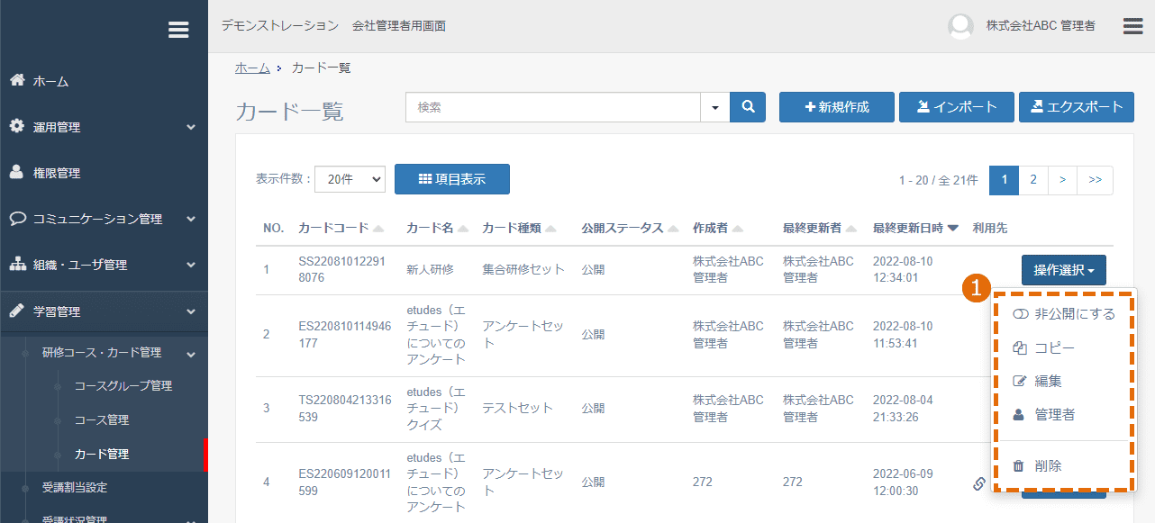Viewport: 1155px width, 523px height.
Task: Sort by カードコード column
Action: [x=341, y=229]
